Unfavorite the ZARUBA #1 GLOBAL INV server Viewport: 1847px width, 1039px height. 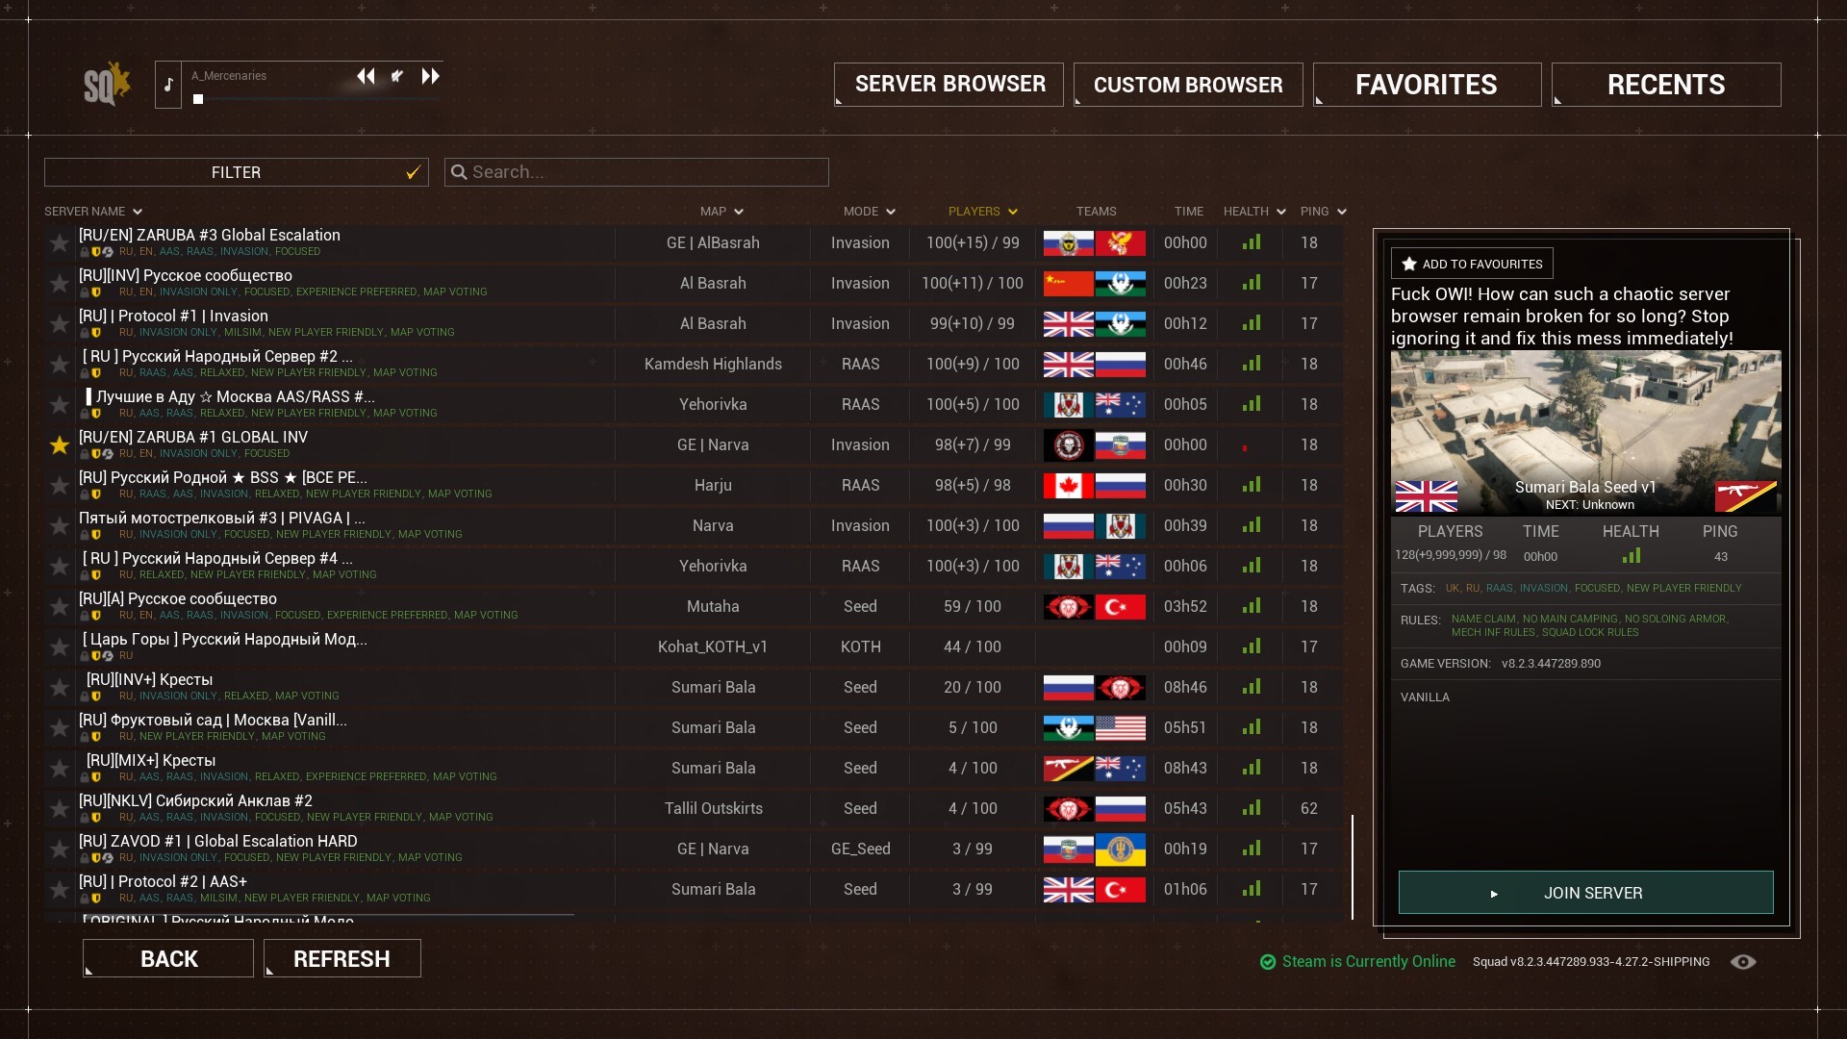60,444
